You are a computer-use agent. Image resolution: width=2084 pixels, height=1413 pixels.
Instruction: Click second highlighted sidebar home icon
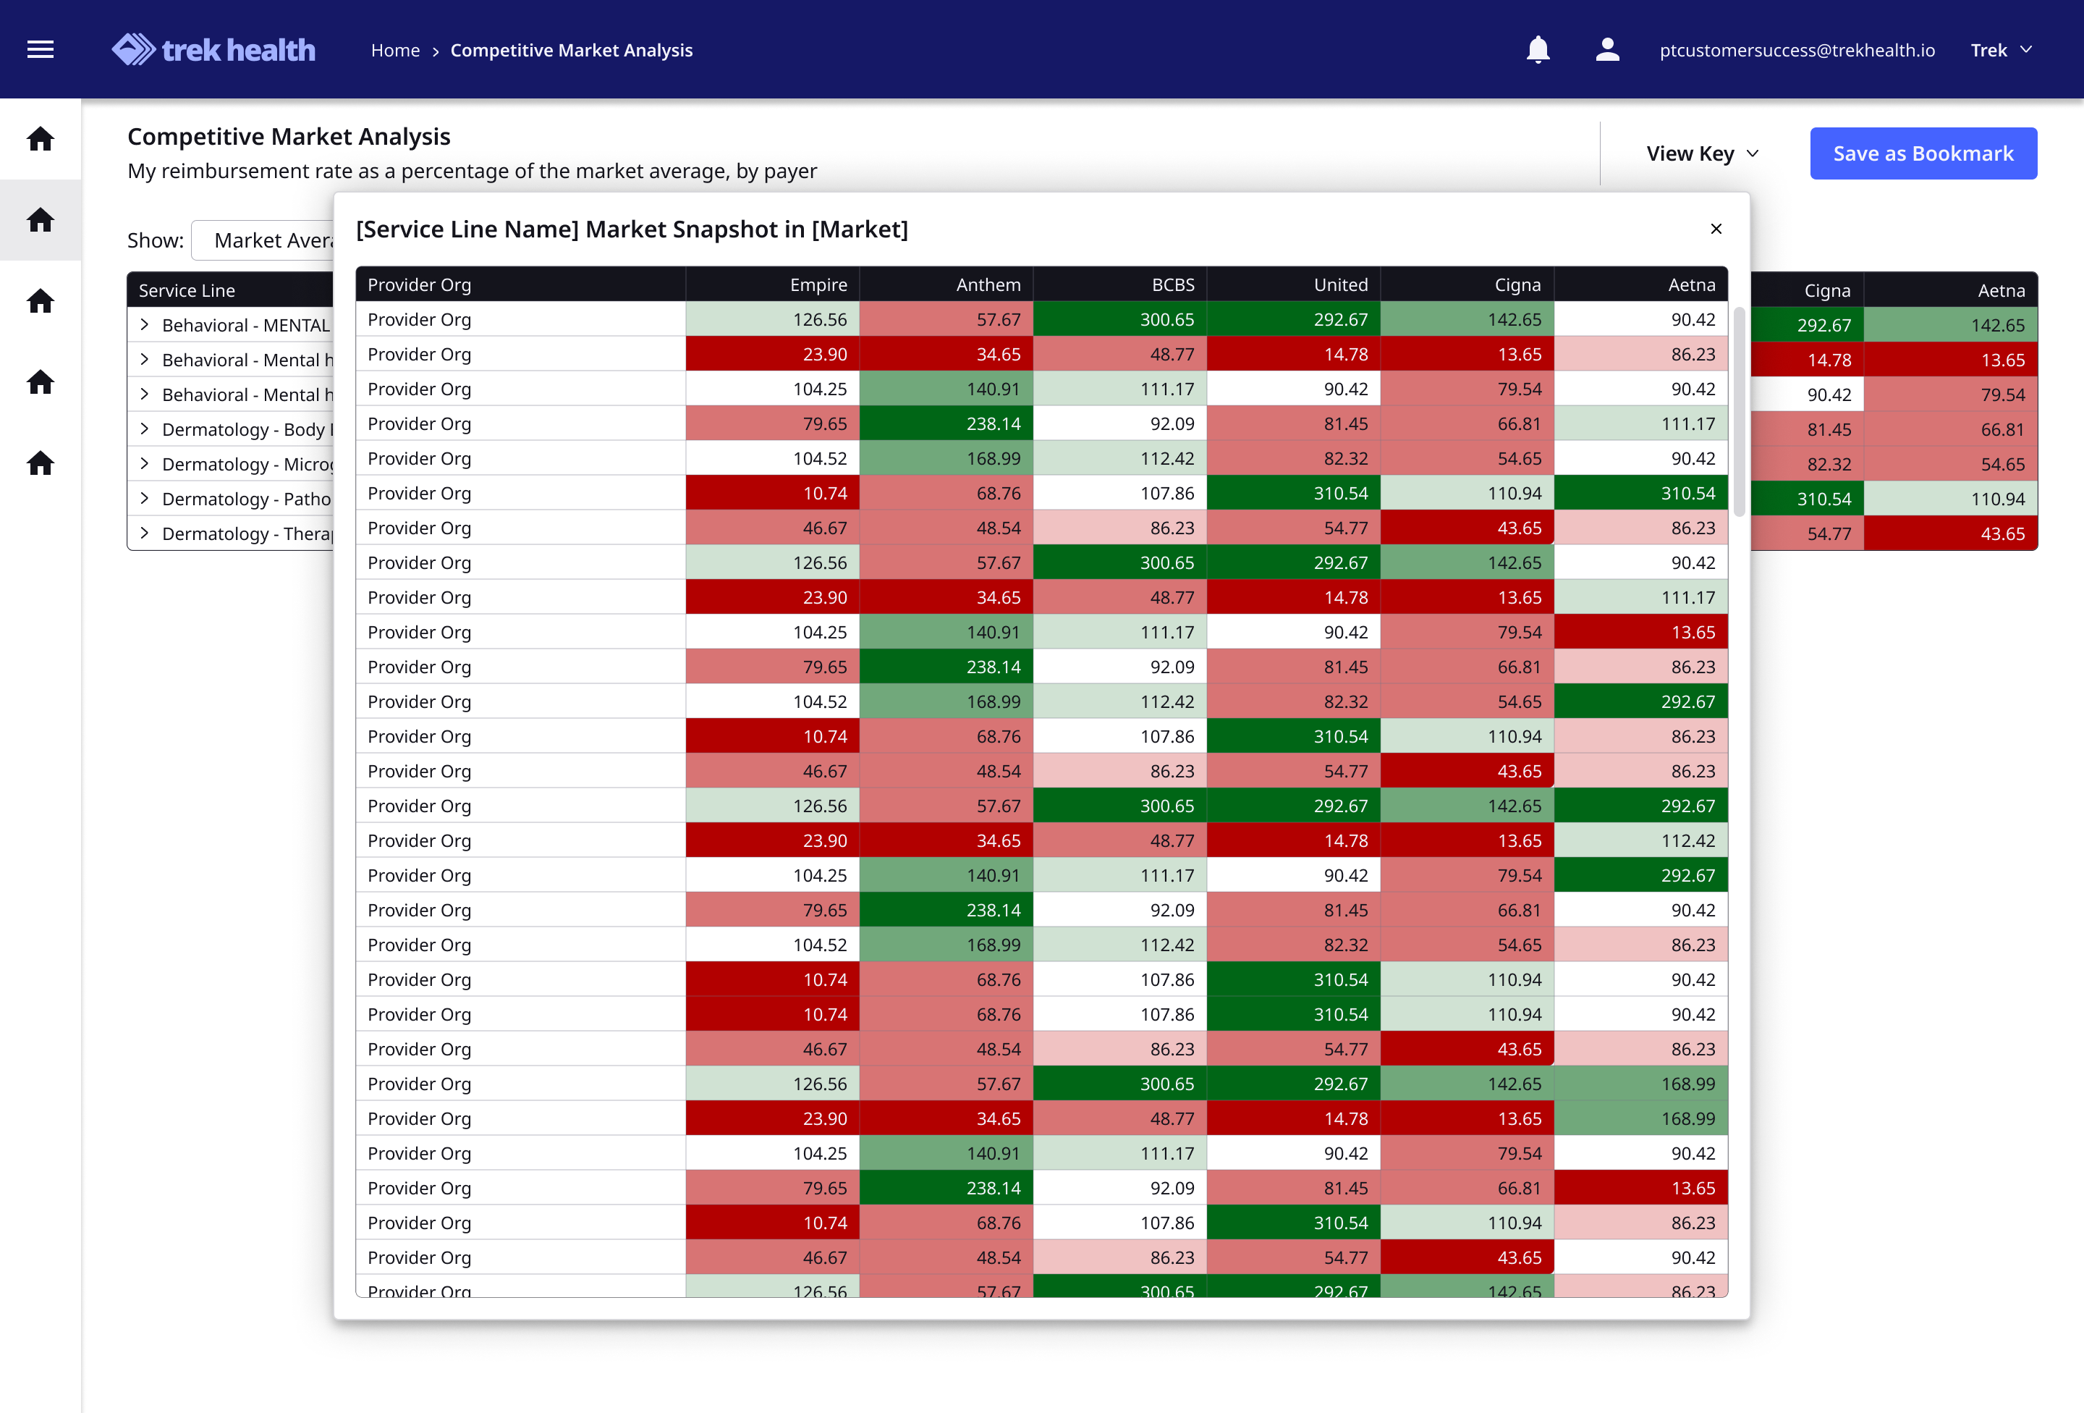click(41, 220)
